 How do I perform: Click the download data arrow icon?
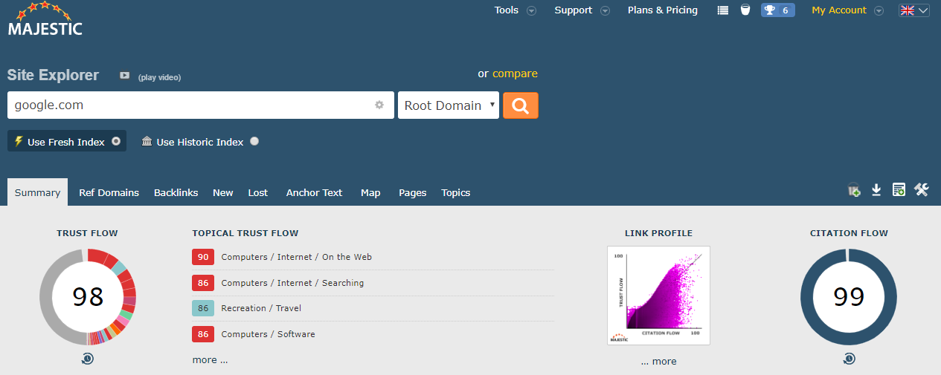[876, 191]
